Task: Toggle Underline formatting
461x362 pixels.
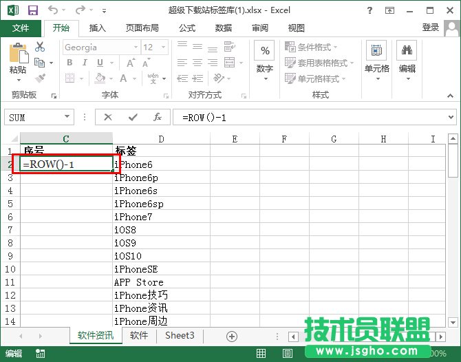Action: (100, 63)
